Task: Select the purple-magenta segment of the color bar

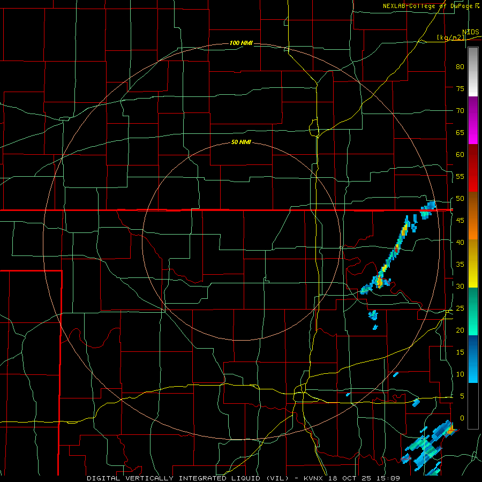Action: click(x=473, y=120)
